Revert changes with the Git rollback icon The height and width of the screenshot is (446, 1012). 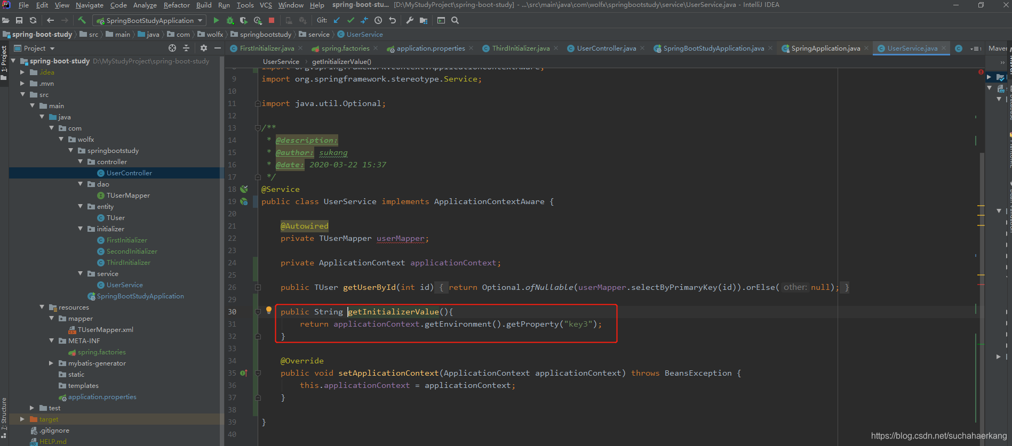pyautogui.click(x=392, y=20)
